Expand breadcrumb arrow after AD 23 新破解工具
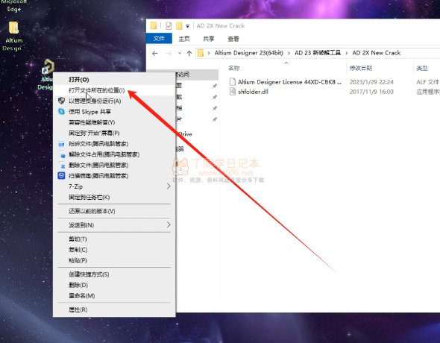Screen dimensions: 440x343 pyautogui.click(x=347, y=53)
